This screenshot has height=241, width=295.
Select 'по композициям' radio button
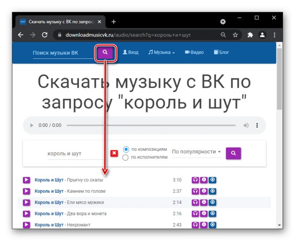point(126,149)
